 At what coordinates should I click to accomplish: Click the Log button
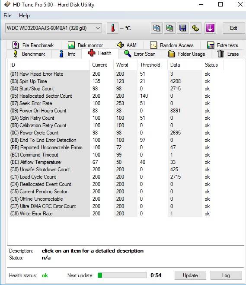tap(226, 275)
